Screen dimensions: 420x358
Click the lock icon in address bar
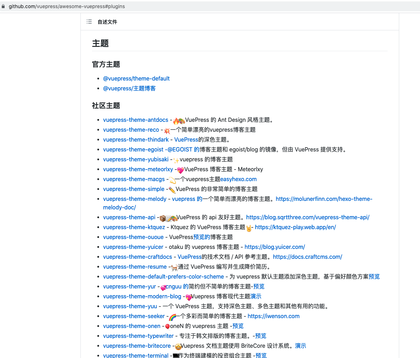click(x=3, y=6)
